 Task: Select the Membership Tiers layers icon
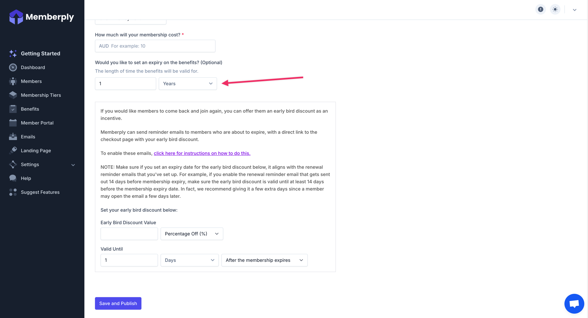point(13,95)
